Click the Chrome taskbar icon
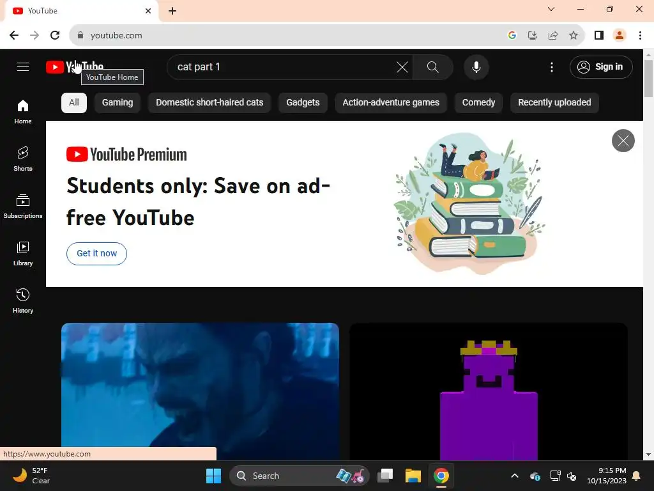Image resolution: width=654 pixels, height=491 pixels. [x=441, y=476]
